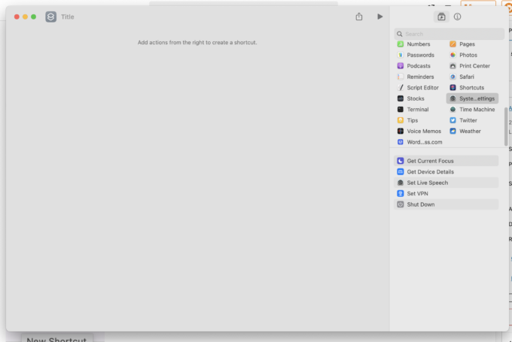This screenshot has width=512, height=342.
Task: Open Voice Memos actions
Action: tap(423, 131)
